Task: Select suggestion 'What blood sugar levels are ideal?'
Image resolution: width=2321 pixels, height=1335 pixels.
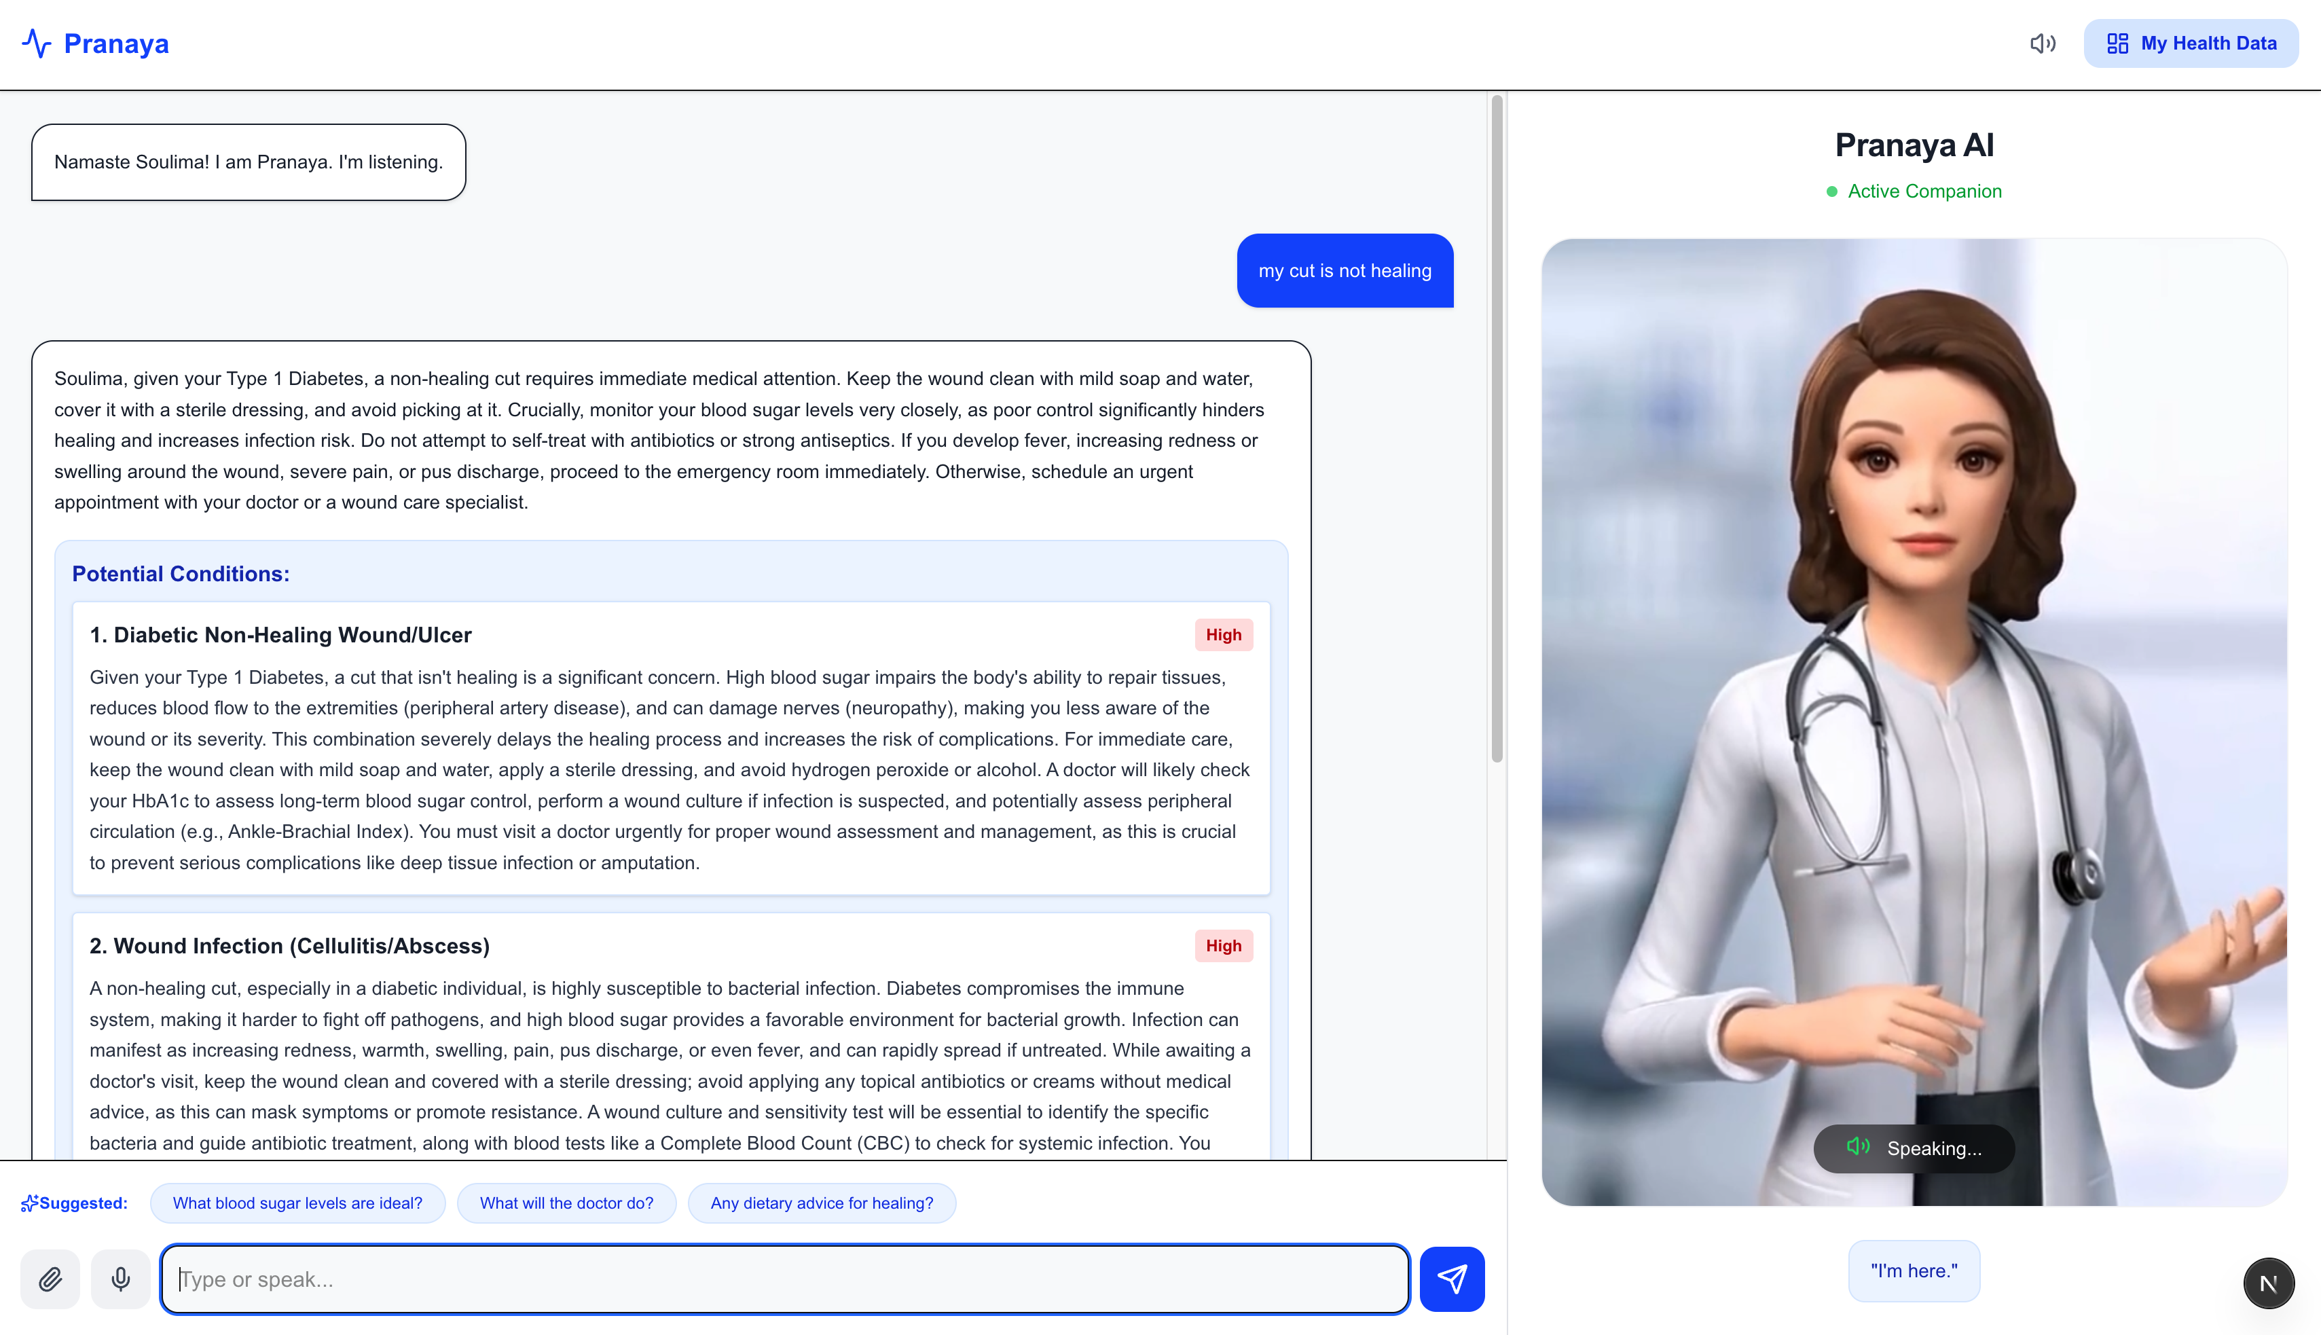Action: [297, 1202]
